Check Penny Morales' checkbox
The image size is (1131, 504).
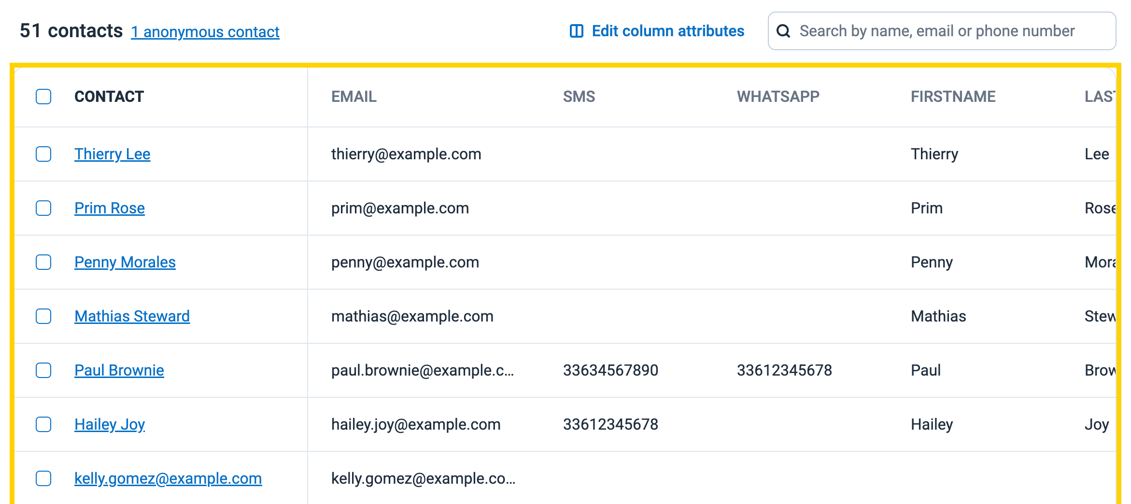(43, 263)
